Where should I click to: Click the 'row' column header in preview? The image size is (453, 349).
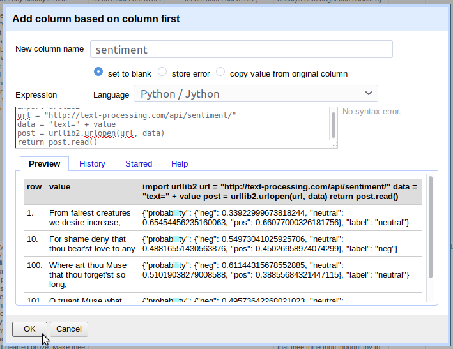coord(33,187)
